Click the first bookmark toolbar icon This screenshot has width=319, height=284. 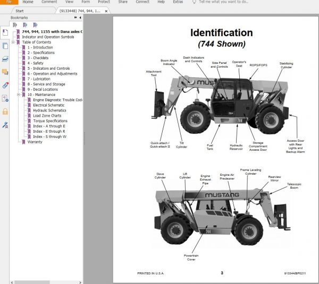tap(15, 25)
